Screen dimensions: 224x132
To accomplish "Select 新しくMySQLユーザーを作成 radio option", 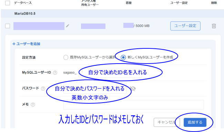I will 123,57.
